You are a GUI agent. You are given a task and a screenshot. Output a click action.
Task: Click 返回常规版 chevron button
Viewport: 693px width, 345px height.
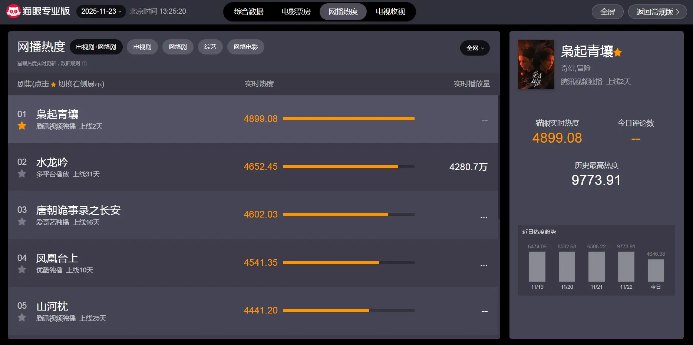tap(657, 12)
